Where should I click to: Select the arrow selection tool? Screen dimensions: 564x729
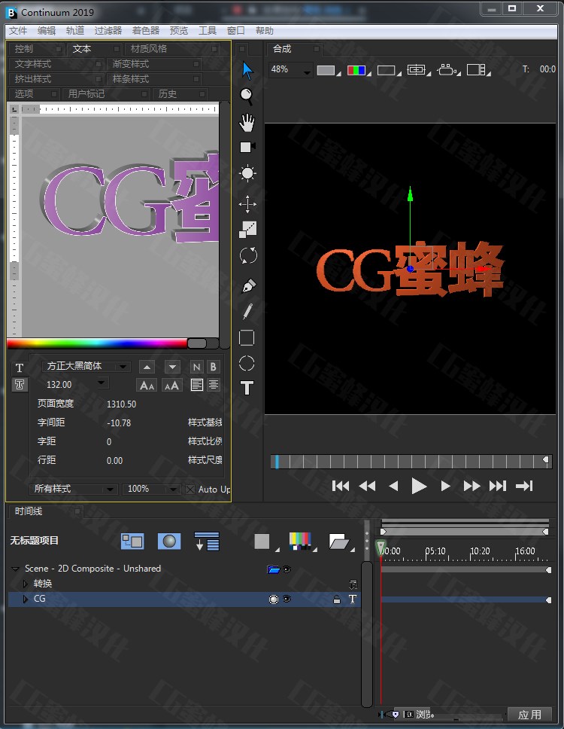coord(247,71)
